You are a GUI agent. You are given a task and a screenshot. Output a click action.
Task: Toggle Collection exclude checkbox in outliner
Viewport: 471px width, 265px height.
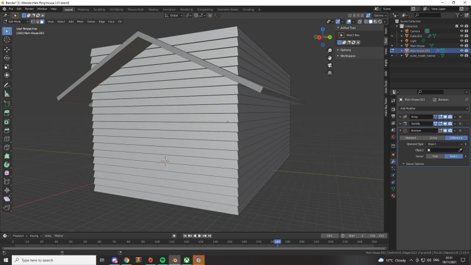tap(457, 26)
